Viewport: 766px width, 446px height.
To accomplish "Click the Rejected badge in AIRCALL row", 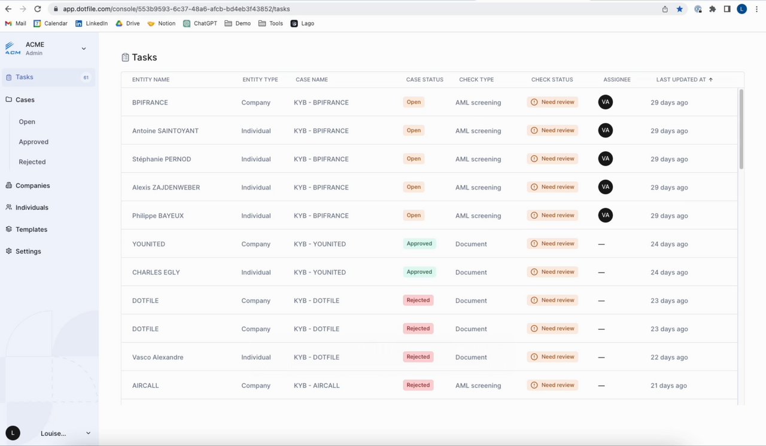I will pos(418,386).
